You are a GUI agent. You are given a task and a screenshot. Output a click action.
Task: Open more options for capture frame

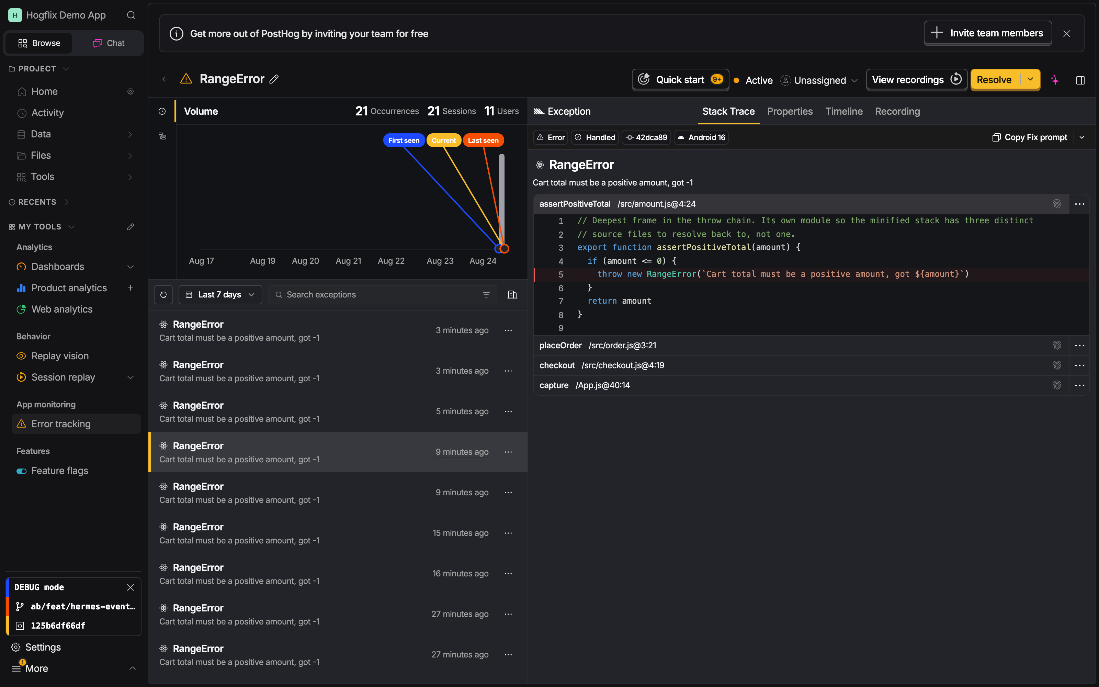tap(1079, 385)
